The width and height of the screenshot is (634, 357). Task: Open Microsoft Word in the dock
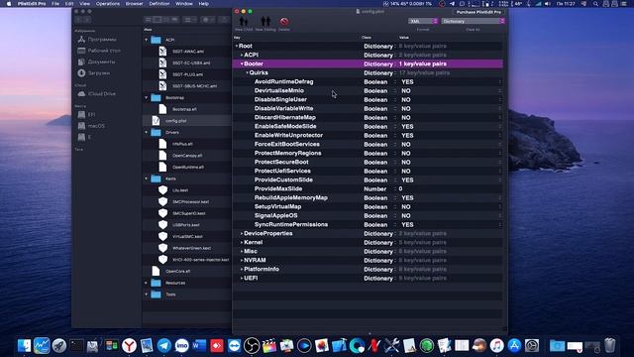click(x=199, y=346)
